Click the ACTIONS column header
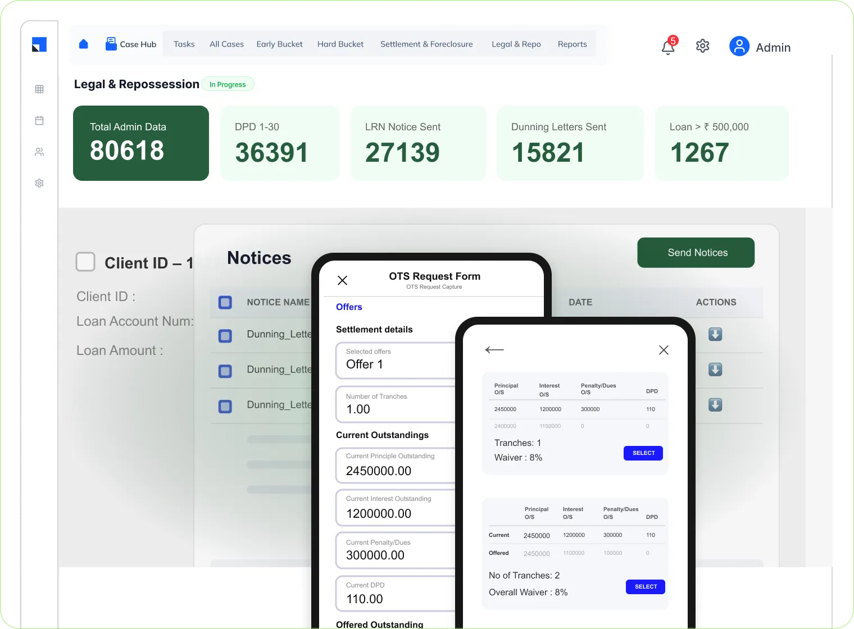 coord(716,302)
